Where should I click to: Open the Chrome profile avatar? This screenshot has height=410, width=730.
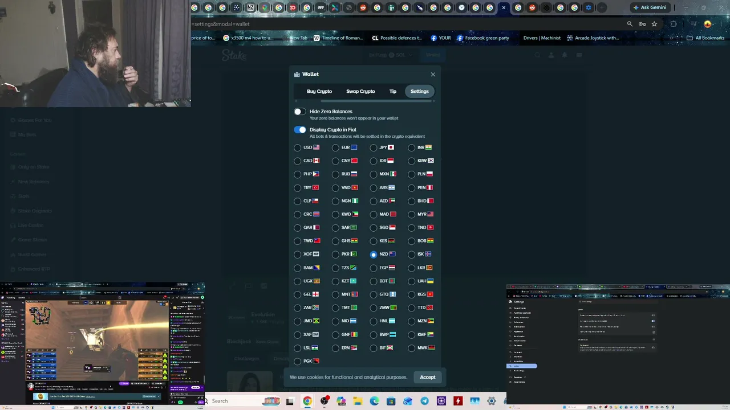point(708,24)
